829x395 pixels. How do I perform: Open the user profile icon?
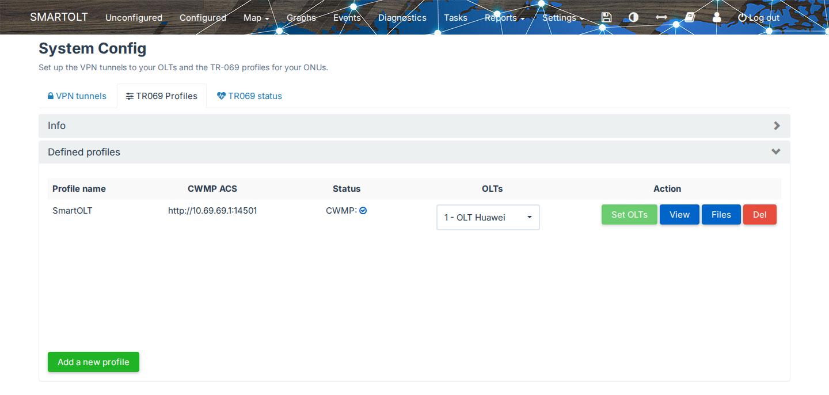coord(717,18)
